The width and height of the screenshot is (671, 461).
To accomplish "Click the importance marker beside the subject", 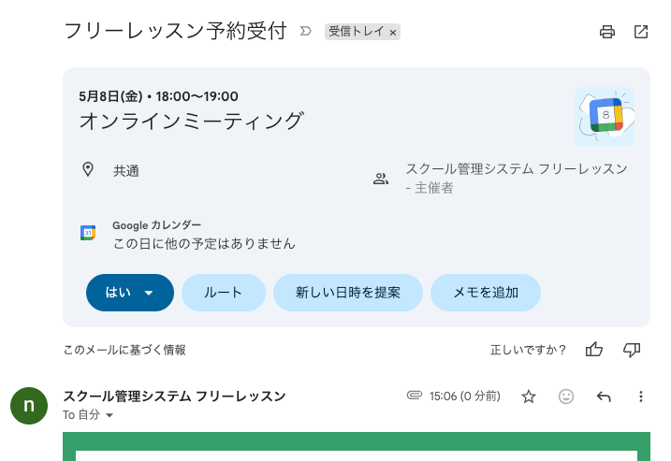I will point(305,32).
